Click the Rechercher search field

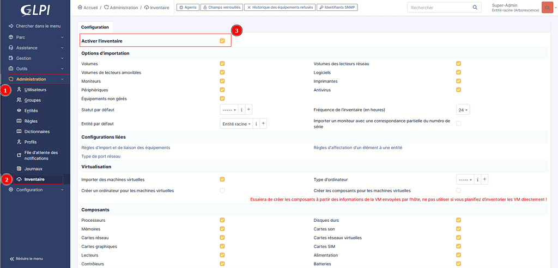[439, 8]
